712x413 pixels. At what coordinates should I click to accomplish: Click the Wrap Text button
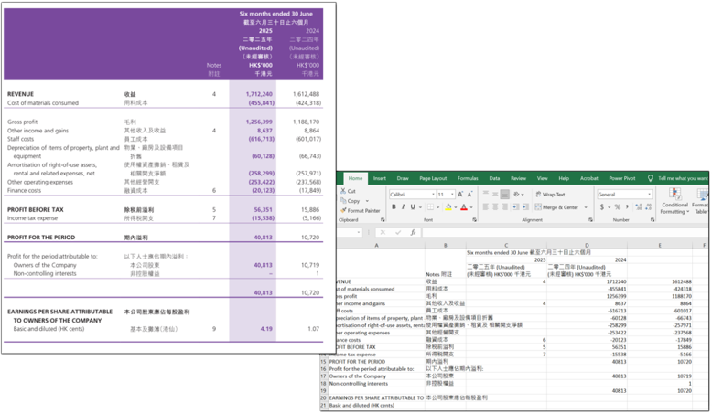pyautogui.click(x=550, y=194)
